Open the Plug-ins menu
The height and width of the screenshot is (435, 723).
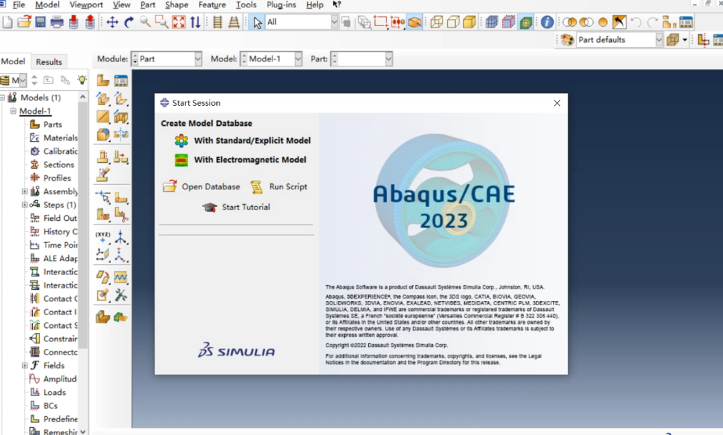point(281,5)
